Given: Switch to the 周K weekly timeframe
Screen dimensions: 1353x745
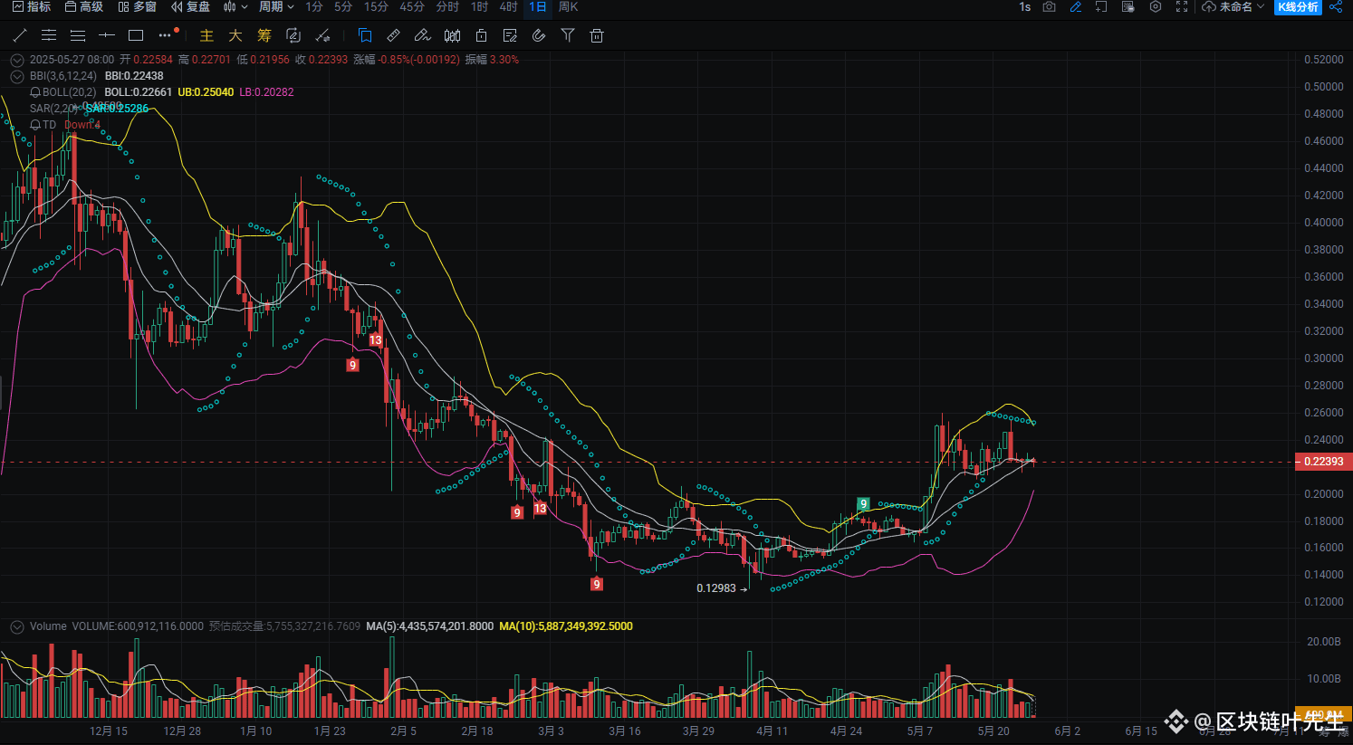Looking at the screenshot, I should click(568, 7).
